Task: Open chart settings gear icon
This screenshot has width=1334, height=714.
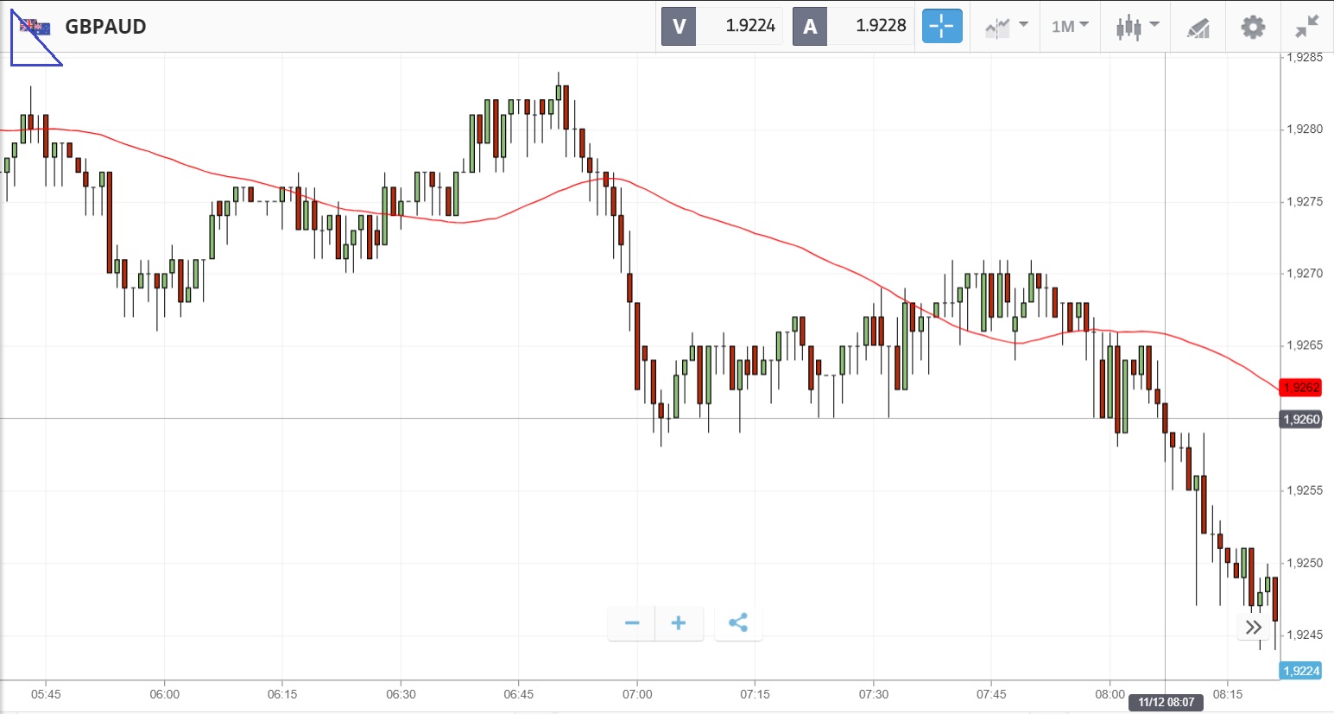Action: [x=1253, y=27]
